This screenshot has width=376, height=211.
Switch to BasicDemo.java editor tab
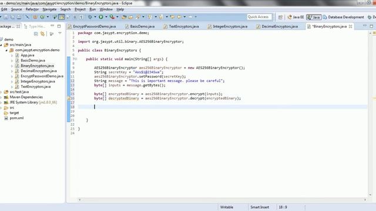point(140,26)
